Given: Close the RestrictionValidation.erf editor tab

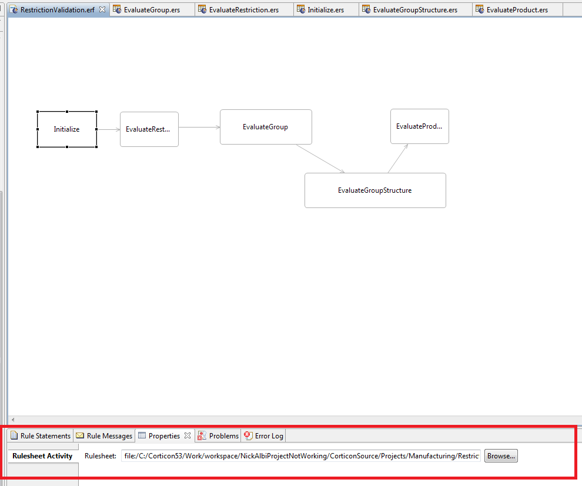Looking at the screenshot, I should pyautogui.click(x=102, y=9).
